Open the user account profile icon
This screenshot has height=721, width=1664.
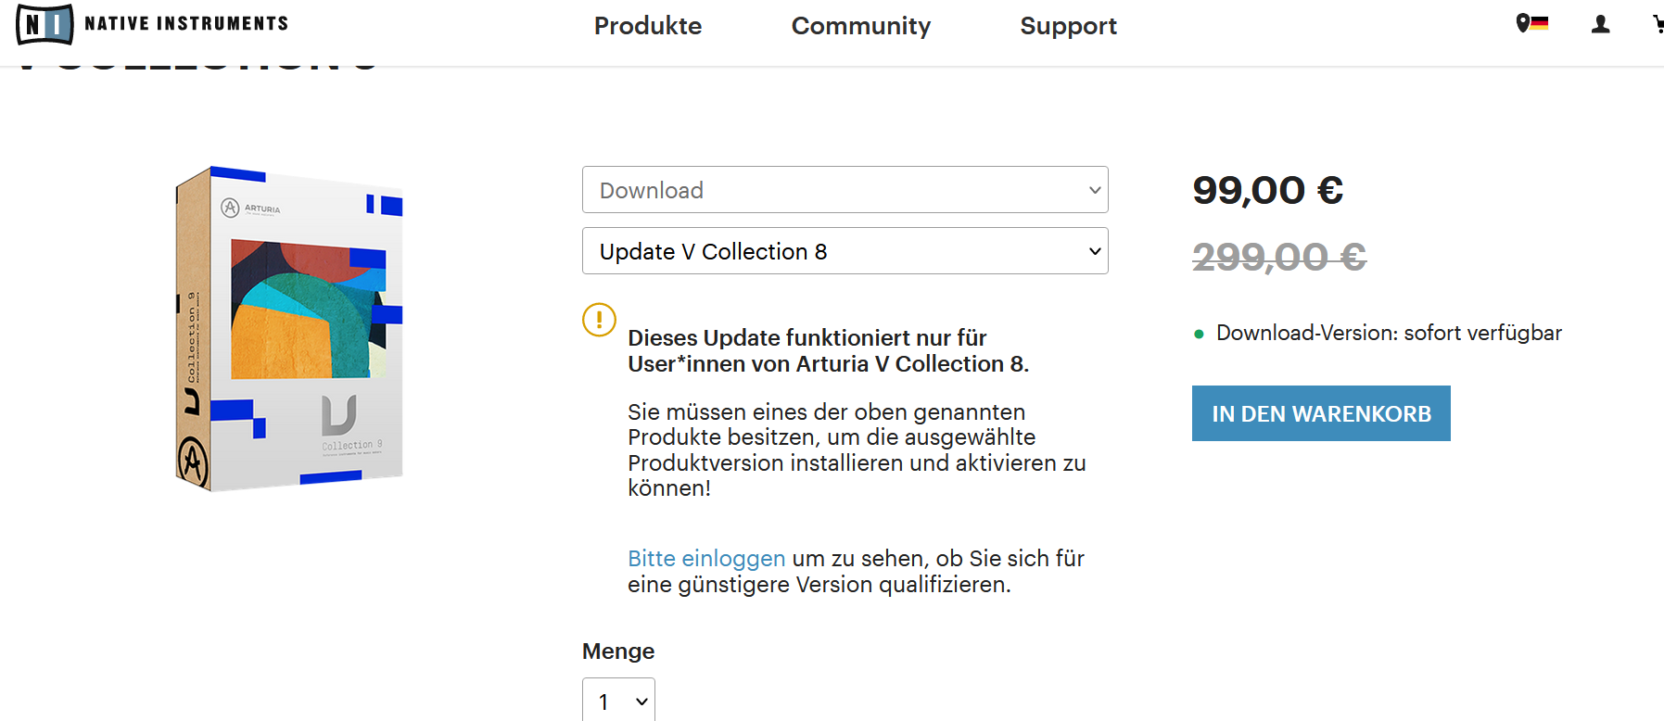(1600, 24)
